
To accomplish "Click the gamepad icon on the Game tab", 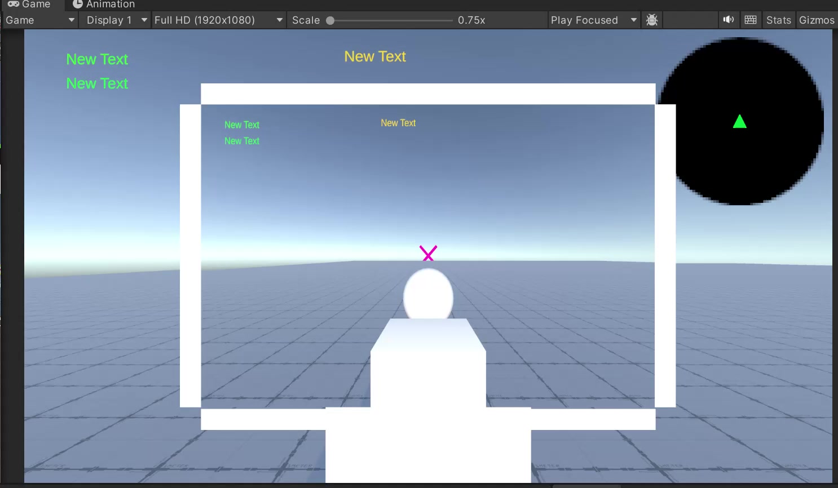I will (x=14, y=4).
